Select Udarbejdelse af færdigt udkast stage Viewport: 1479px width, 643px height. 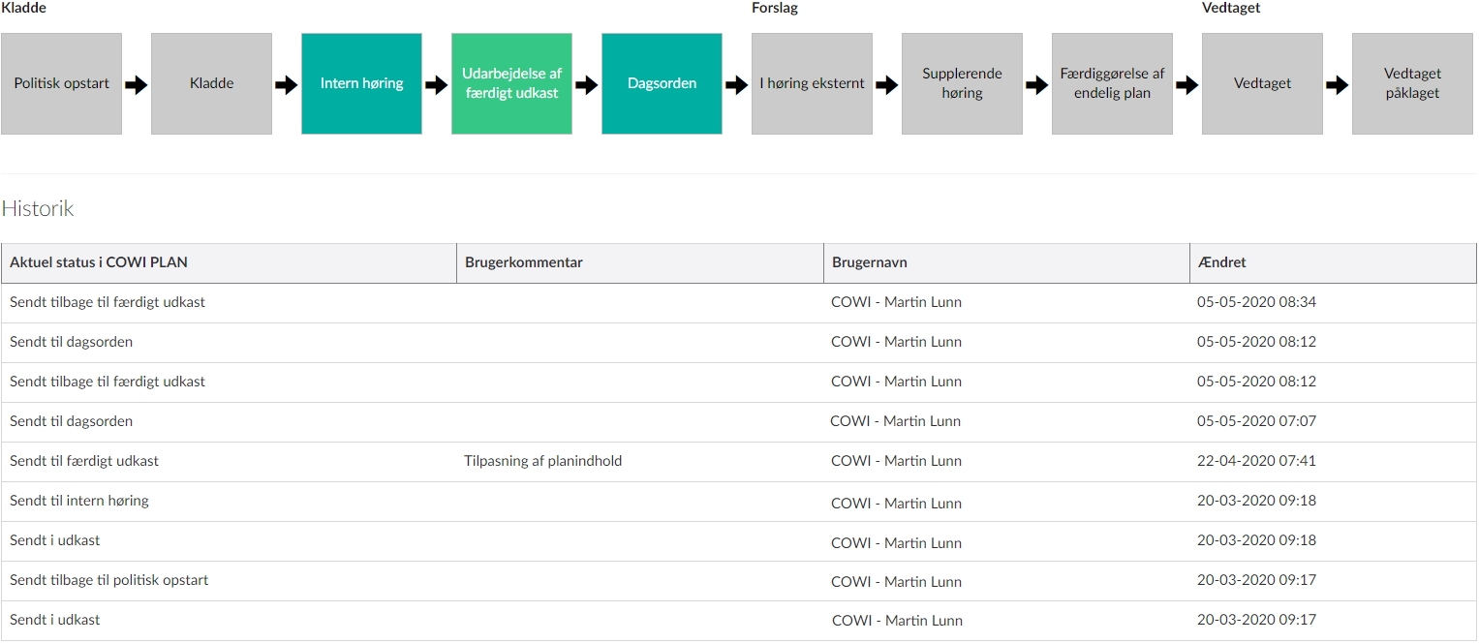(x=511, y=84)
